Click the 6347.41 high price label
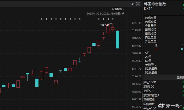 [x=104, y=25]
